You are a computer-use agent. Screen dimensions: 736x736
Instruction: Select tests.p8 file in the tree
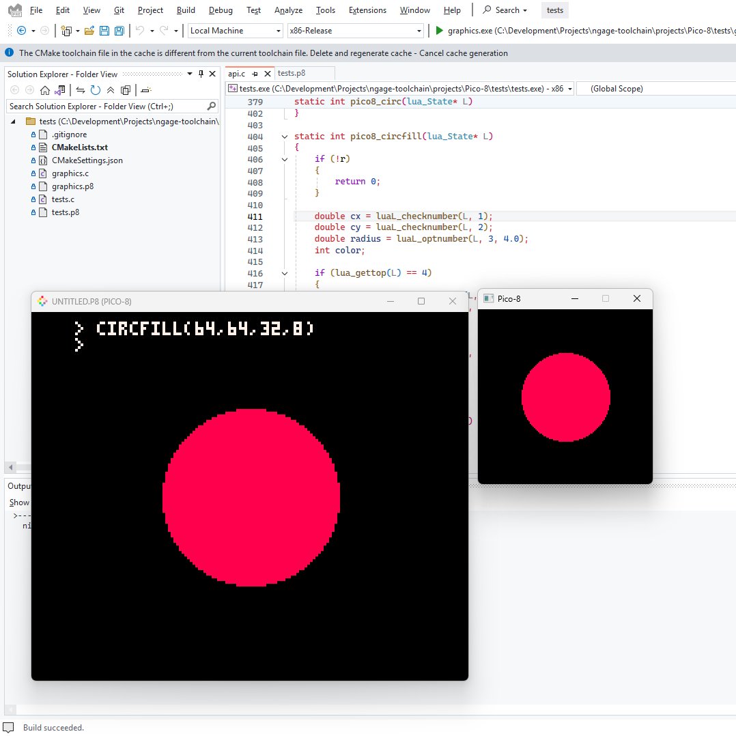(66, 212)
